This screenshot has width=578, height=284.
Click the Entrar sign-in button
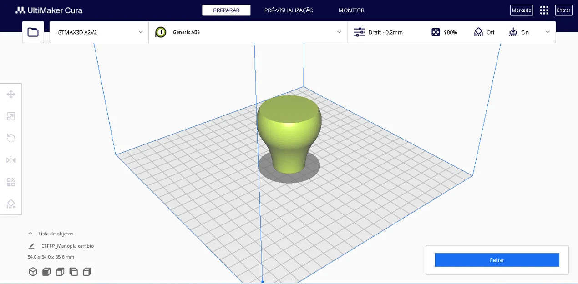point(563,10)
